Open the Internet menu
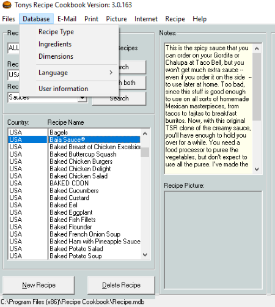This screenshot has width=275, height=307. click(146, 19)
